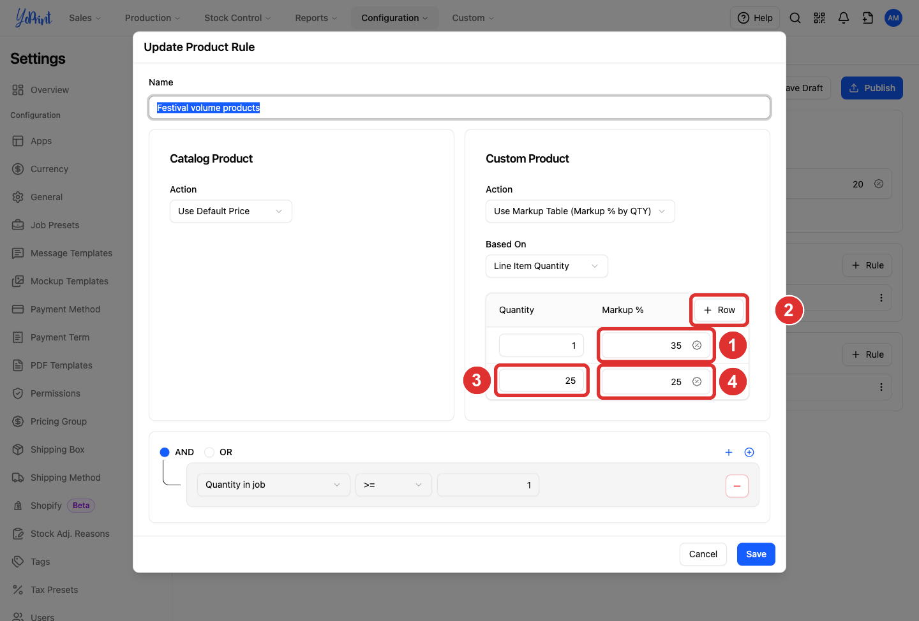Click the YoPrint logo
The width and height of the screenshot is (919, 621).
33,18
